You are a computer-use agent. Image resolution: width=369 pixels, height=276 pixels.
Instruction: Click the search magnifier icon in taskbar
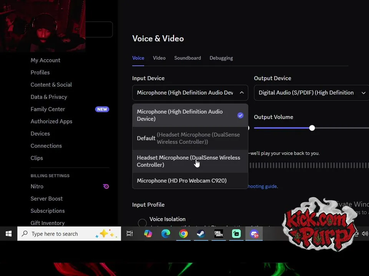tap(25, 233)
